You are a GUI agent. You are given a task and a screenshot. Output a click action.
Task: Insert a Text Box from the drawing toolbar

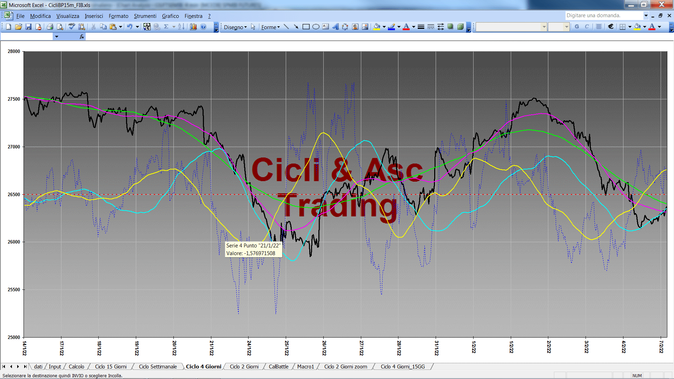(x=326, y=27)
